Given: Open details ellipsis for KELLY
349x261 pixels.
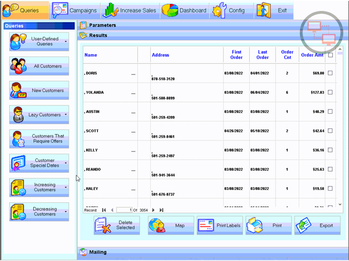Looking at the screenshot, I should pos(134,152).
